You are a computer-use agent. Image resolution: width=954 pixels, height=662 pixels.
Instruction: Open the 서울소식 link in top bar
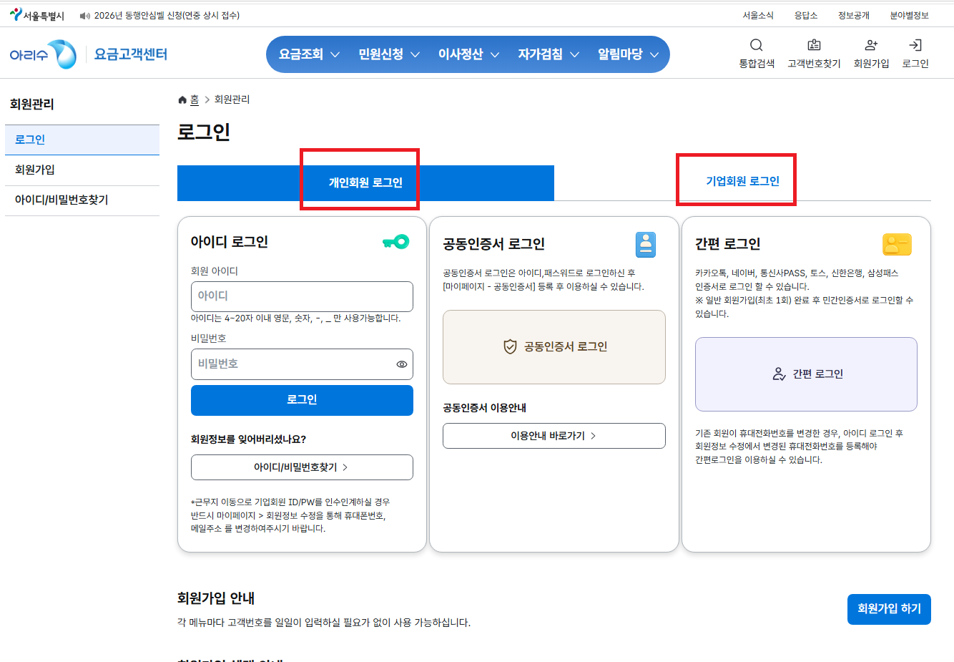[x=758, y=16]
